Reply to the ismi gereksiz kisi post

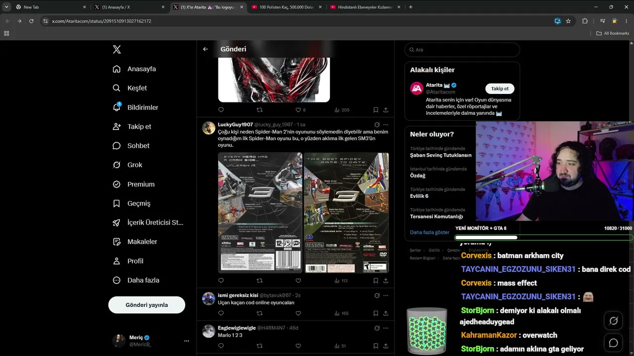(x=221, y=313)
